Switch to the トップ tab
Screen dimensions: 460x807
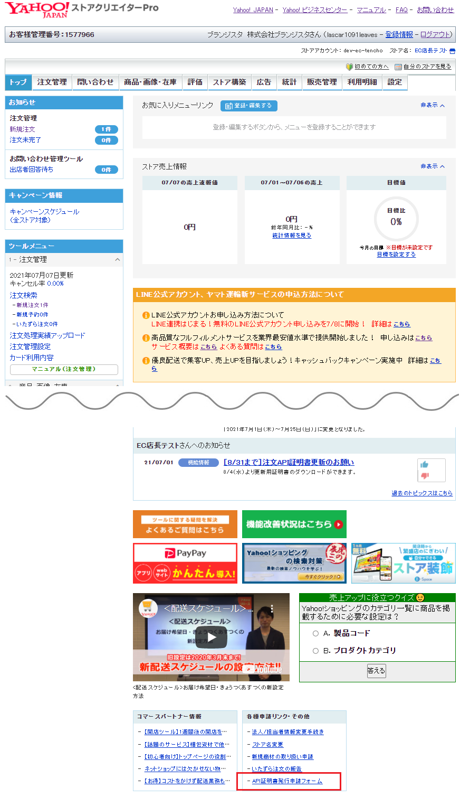click(18, 82)
